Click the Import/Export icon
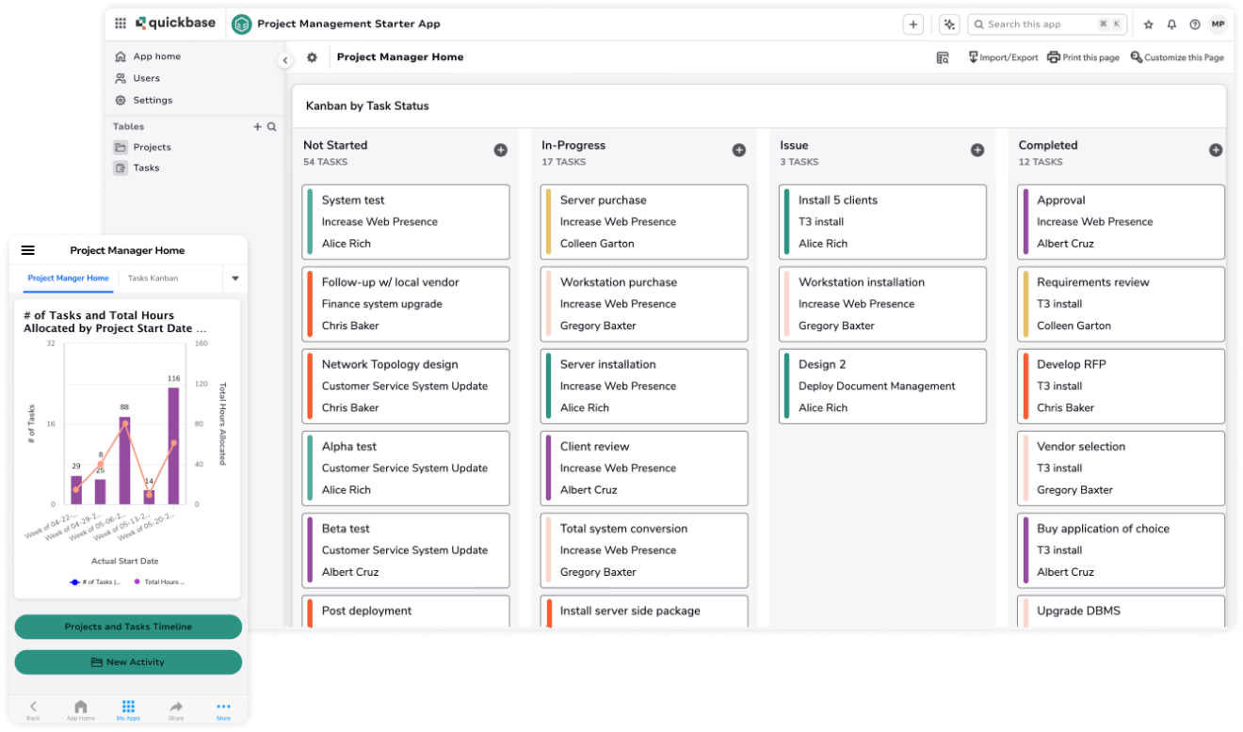The image size is (1243, 732). 1003,57
